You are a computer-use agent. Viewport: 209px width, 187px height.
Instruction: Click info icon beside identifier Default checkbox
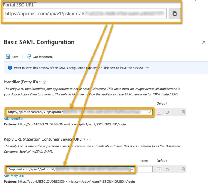pyautogui.click(x=167, y=112)
